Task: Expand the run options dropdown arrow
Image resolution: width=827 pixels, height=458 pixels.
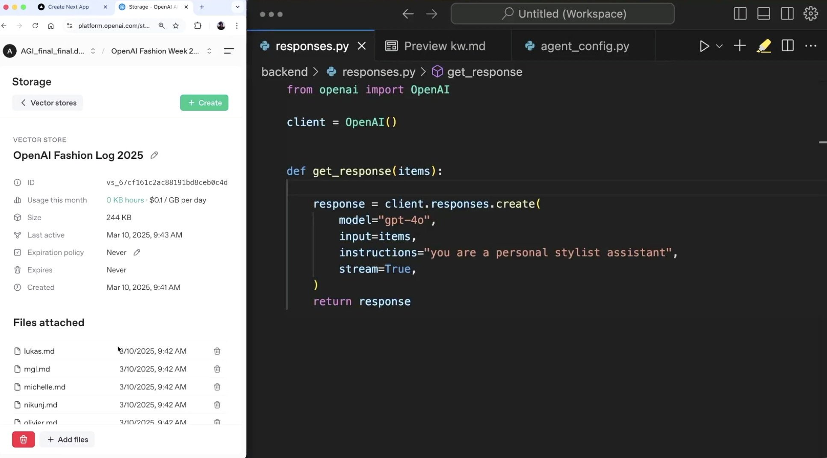Action: tap(719, 46)
